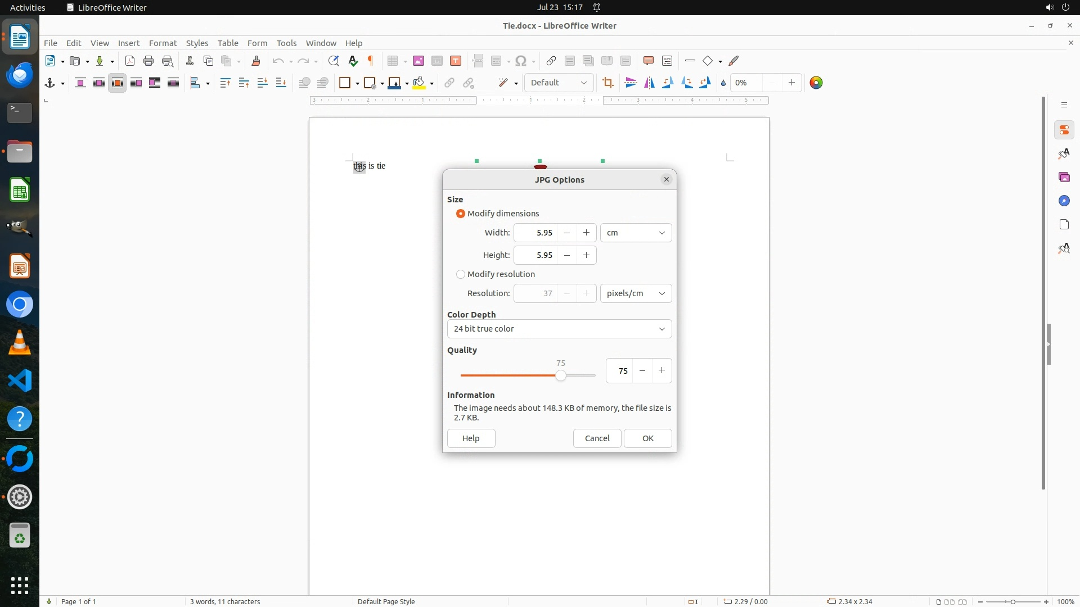
Task: Open the pixels/cm resolution unit dropdown
Action: click(x=636, y=293)
